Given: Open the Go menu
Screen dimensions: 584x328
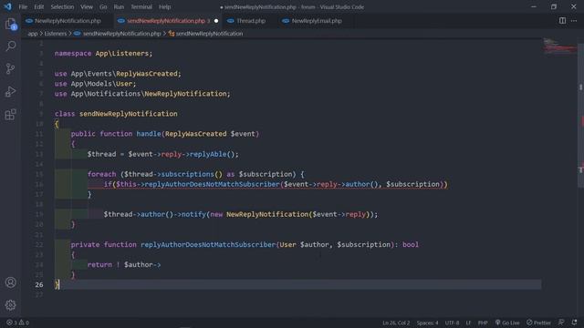Looking at the screenshot, I should pyautogui.click(x=103, y=6).
